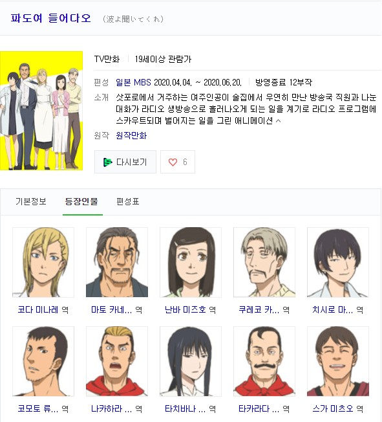Click the 스가 미츠오 name link
Viewport: 382px width, 422px height.
point(333,408)
